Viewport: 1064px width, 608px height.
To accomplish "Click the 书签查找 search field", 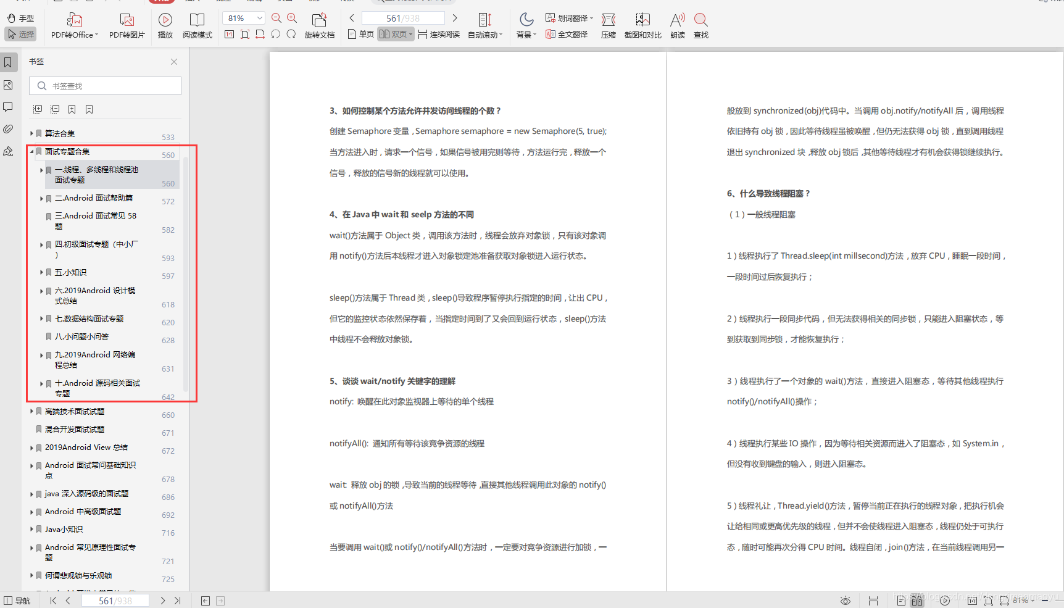I will [105, 86].
